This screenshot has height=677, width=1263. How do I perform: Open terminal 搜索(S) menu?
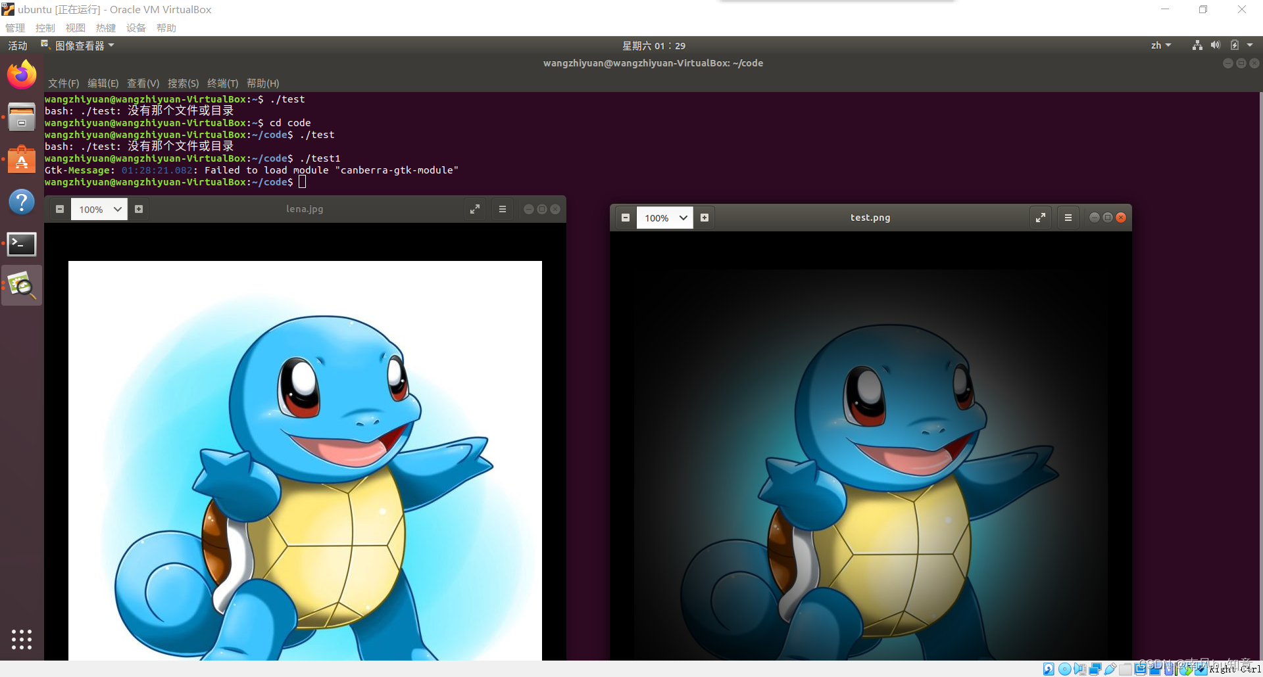point(183,83)
